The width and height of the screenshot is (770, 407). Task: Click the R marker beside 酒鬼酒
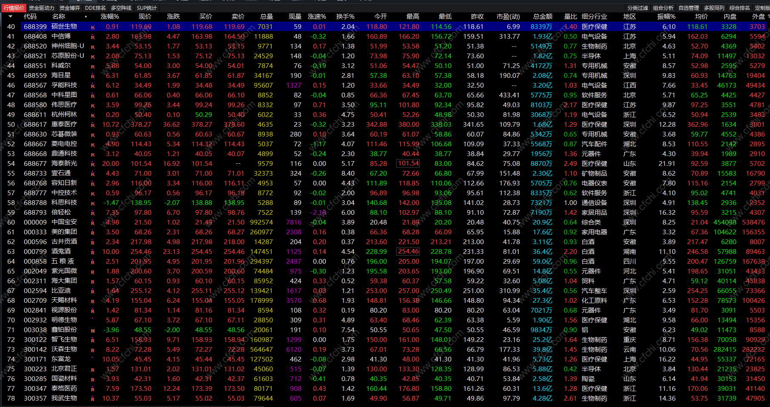click(x=93, y=252)
